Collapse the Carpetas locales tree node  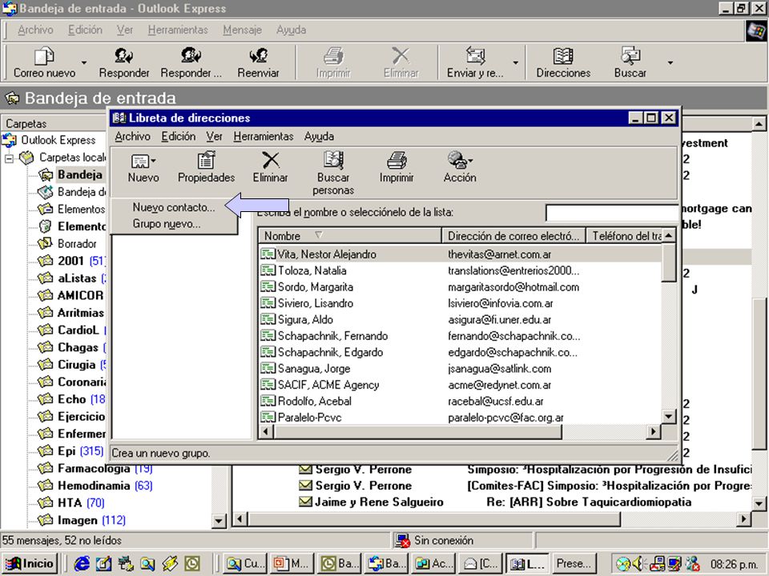[9, 158]
